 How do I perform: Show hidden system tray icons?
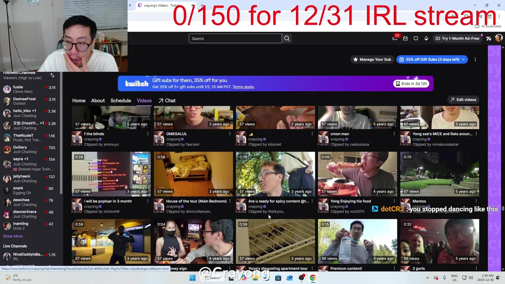[x=427, y=278]
